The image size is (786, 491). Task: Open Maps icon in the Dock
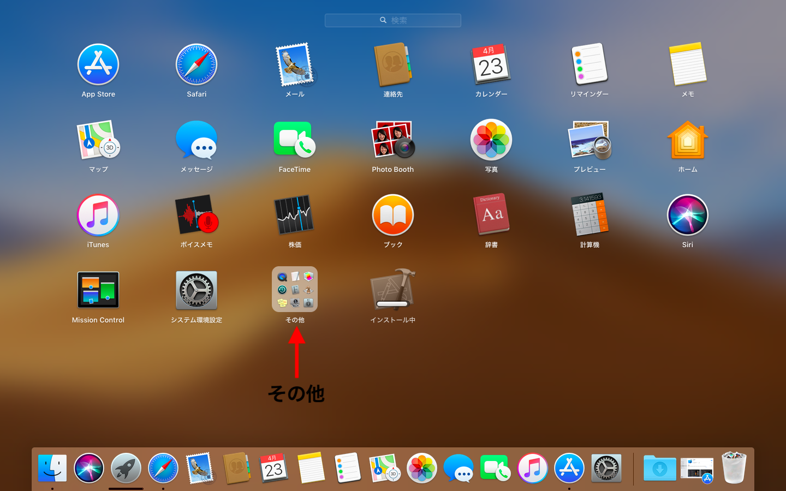tap(385, 468)
